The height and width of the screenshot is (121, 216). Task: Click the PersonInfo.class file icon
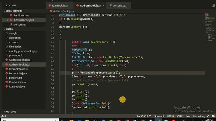click(7, 69)
